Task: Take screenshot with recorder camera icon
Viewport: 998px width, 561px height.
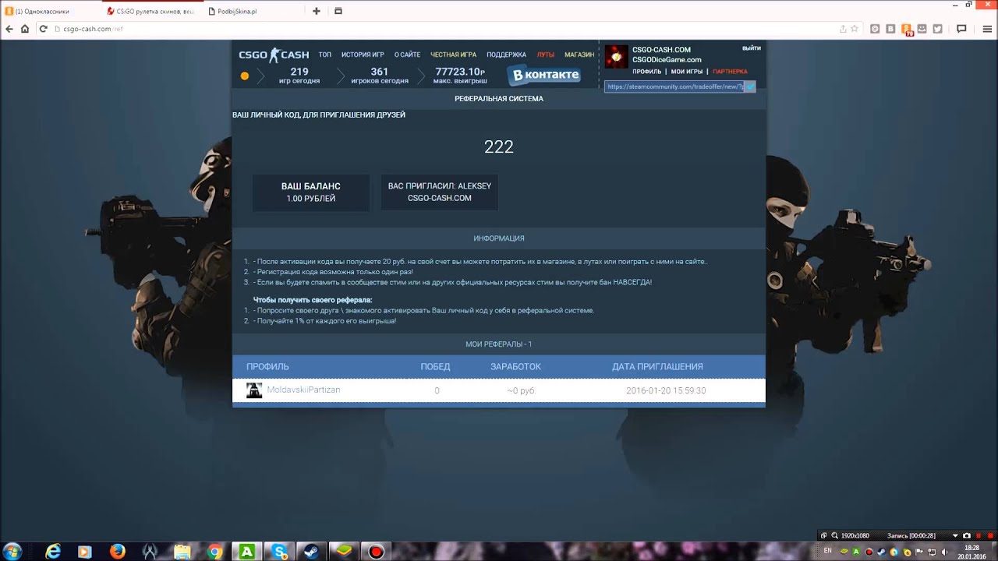Action: pos(967,535)
